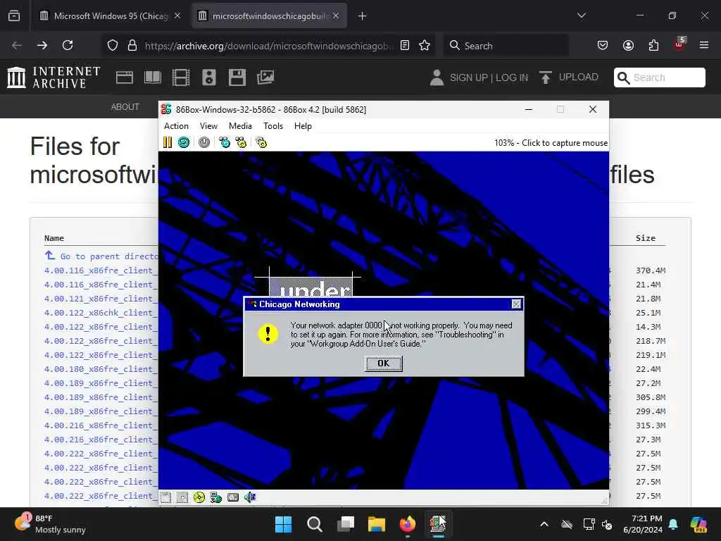Click the 315.3M size value
Viewport: 721px width, 541px height.
651,425
